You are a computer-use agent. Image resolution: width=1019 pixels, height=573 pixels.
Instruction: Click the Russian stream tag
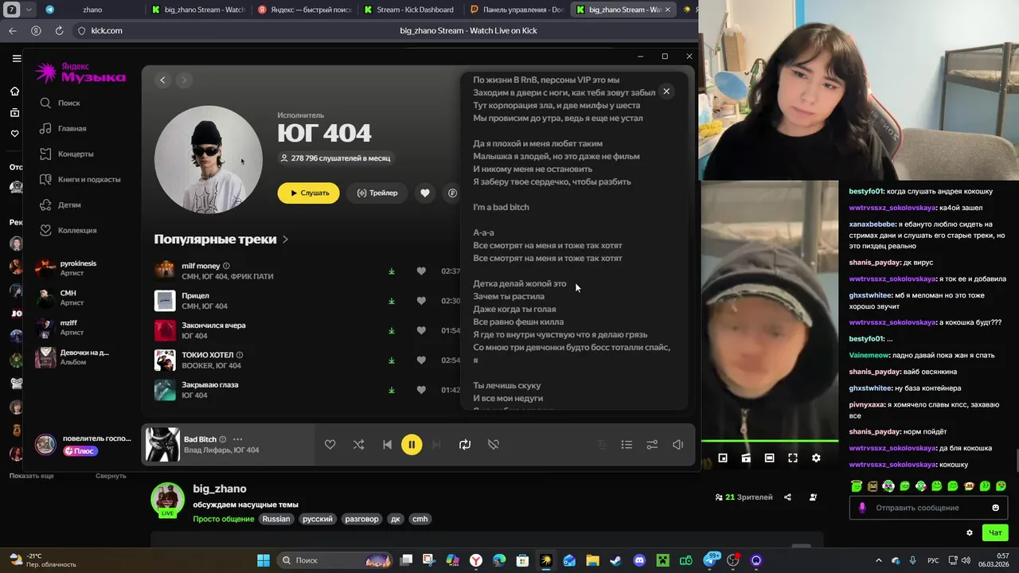(x=276, y=519)
